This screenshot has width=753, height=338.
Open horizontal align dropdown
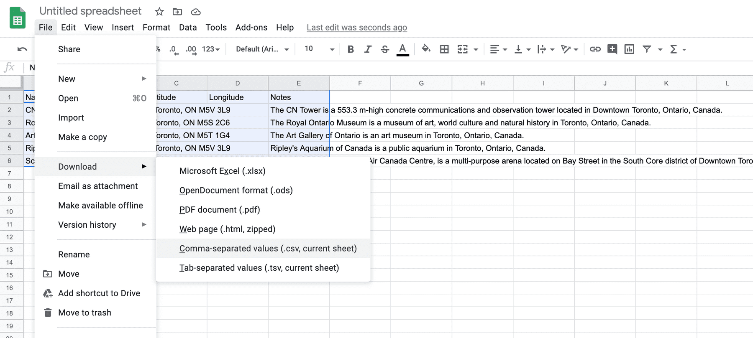[x=498, y=49]
